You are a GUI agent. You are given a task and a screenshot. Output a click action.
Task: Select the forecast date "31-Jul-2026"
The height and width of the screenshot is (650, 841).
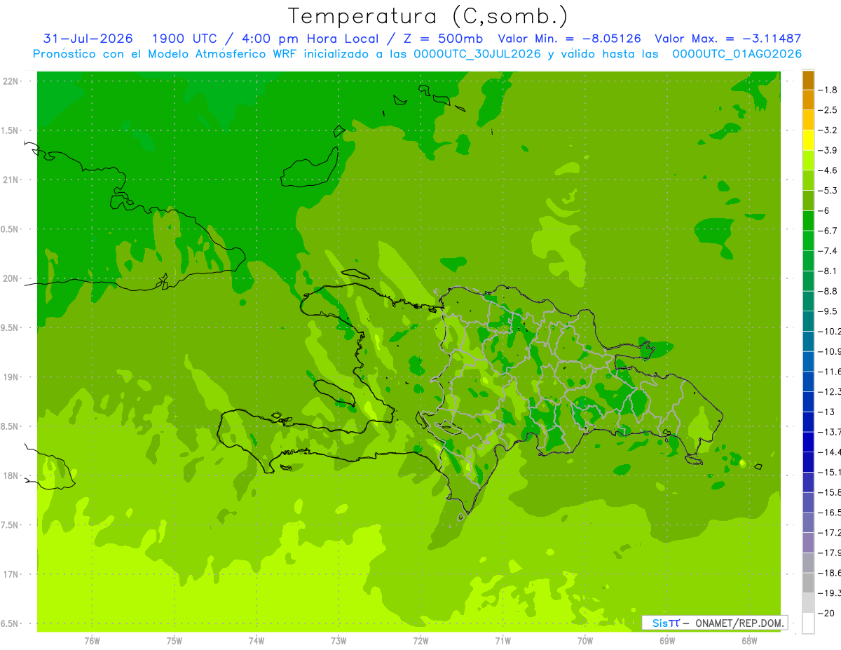coord(88,39)
